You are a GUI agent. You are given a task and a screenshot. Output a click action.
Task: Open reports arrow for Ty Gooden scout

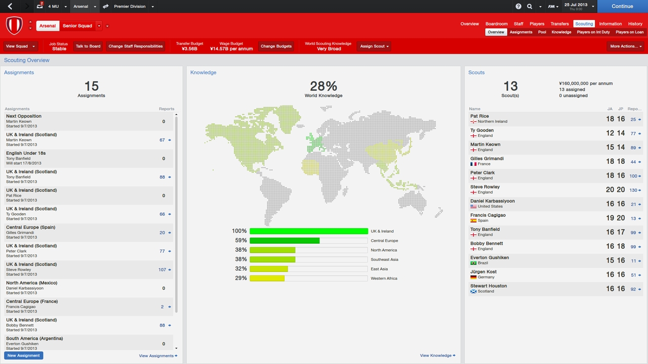point(639,133)
